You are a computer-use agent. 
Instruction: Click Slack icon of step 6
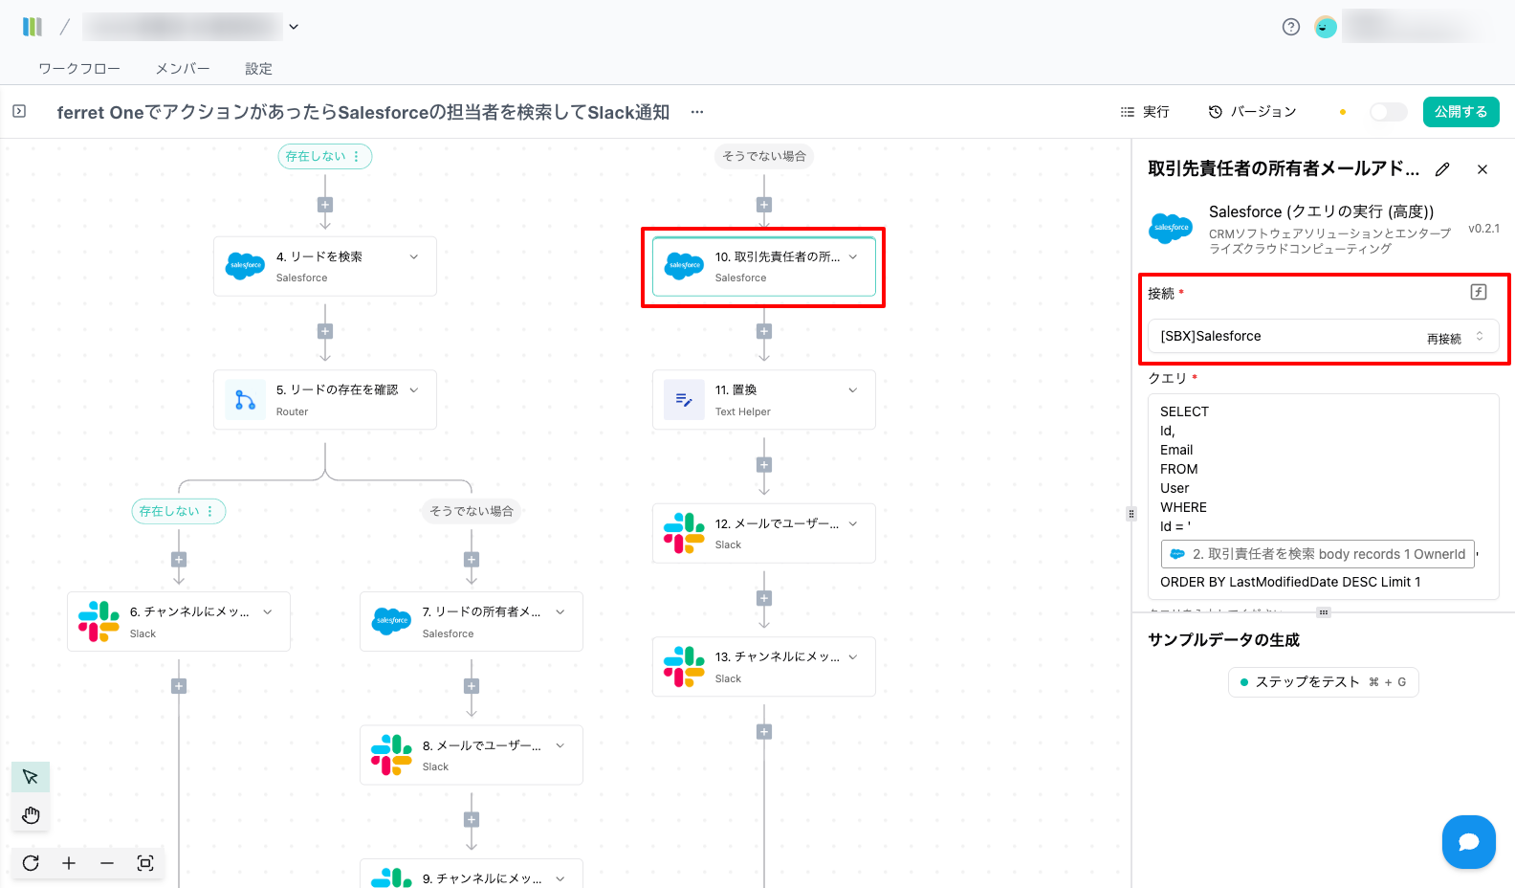[x=99, y=622]
